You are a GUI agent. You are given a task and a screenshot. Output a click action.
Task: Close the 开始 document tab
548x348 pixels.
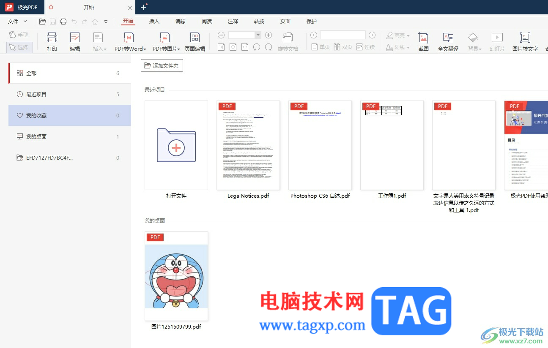click(x=130, y=8)
